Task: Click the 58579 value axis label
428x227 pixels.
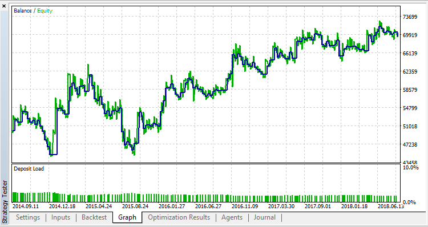Action: tap(410, 90)
